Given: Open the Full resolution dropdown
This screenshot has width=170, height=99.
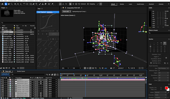Looking at the screenshot, I should click(x=77, y=68).
